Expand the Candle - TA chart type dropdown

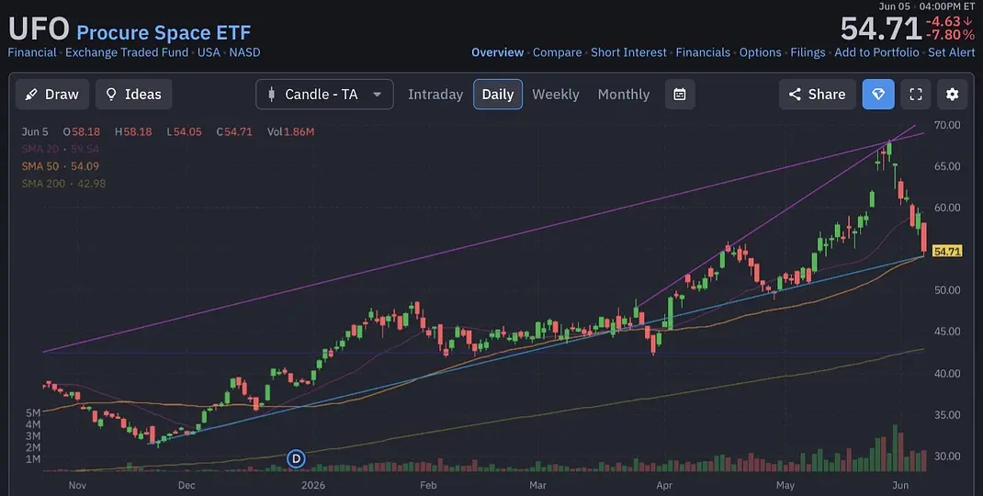[324, 94]
